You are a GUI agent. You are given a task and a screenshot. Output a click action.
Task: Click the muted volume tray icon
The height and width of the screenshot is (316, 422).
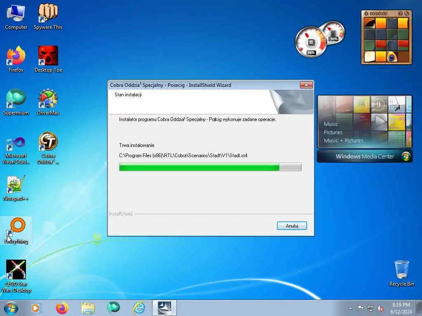point(380,308)
